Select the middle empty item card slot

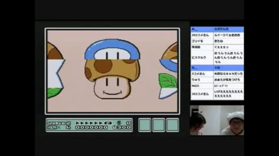click(x=158, y=125)
